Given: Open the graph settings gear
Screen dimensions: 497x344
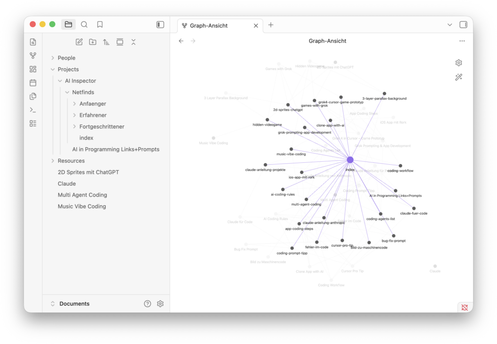Looking at the screenshot, I should [458, 63].
